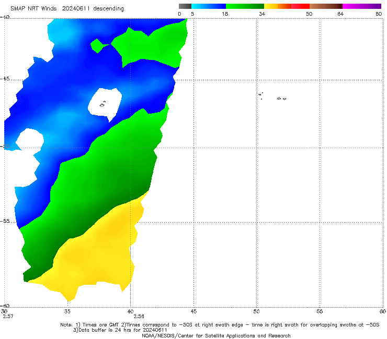Click the swath time label "2:57"
The width and height of the screenshot is (387, 339).
8,317
